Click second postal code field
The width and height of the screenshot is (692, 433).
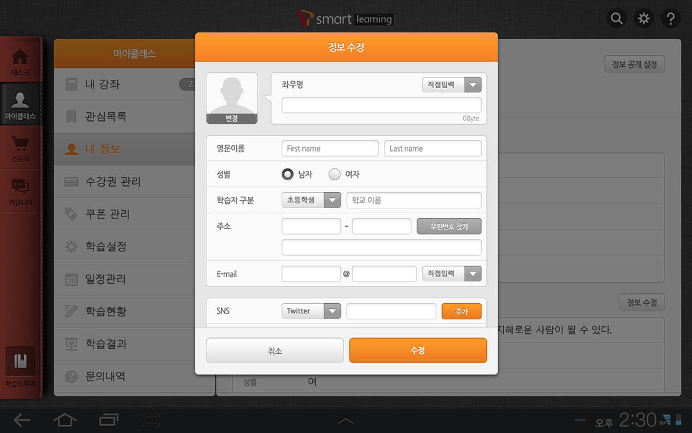(382, 226)
